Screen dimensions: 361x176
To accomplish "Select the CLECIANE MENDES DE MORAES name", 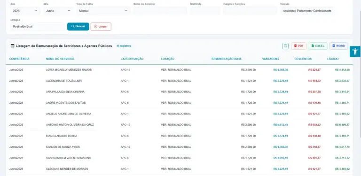I will coord(67,169).
